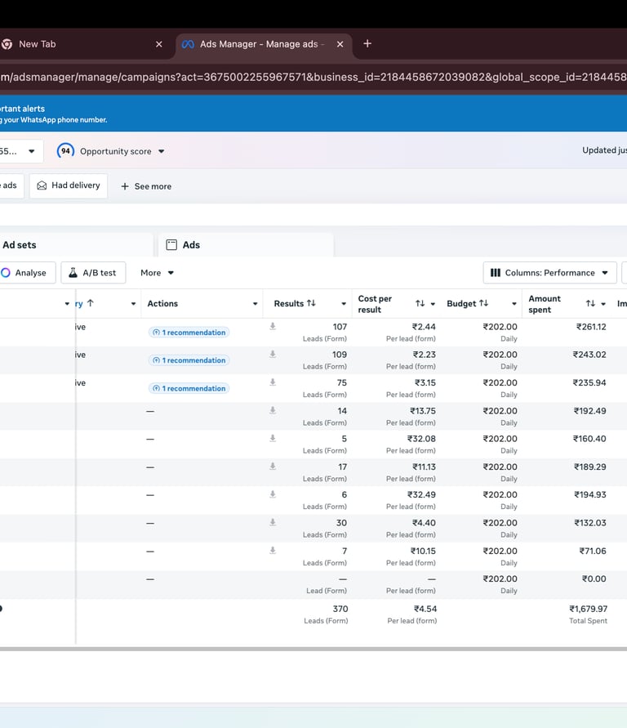Sort by the Budget column arrows
This screenshot has width=627, height=728.
[x=483, y=303]
